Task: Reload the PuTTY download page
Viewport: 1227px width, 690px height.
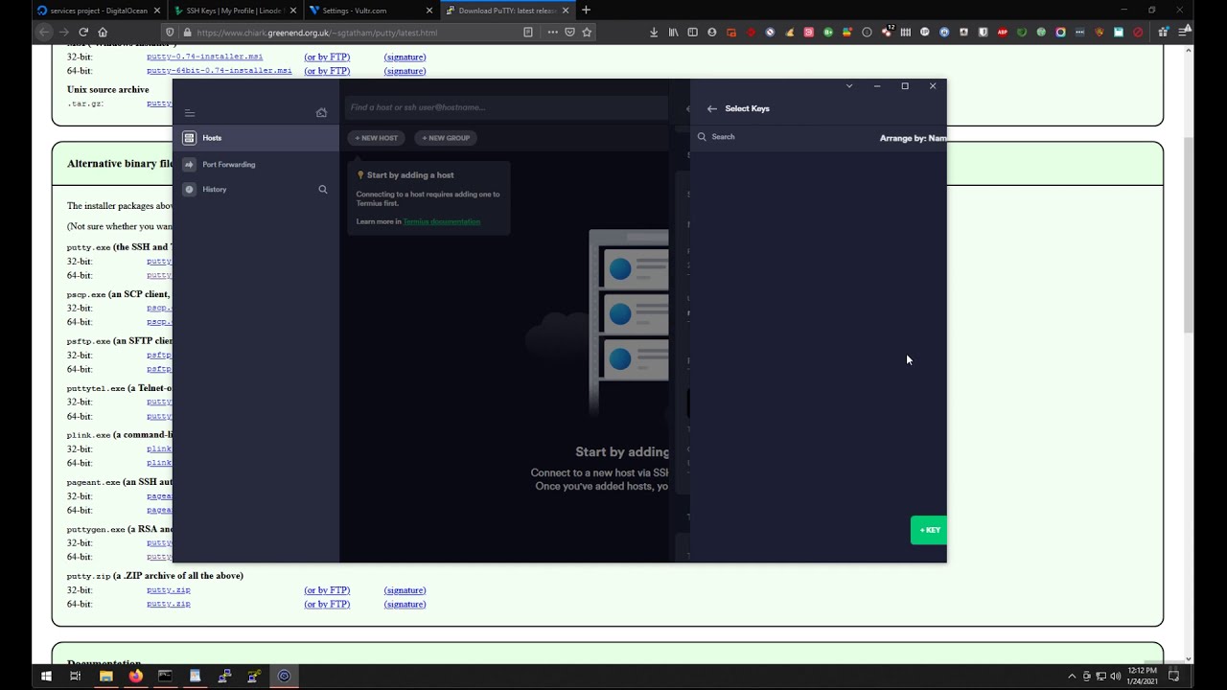Action: click(x=83, y=32)
